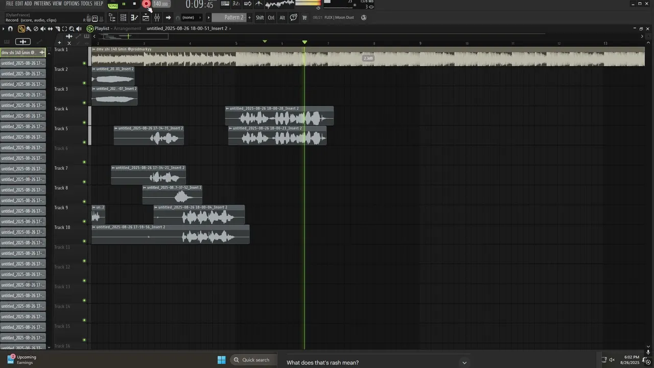
Task: Open the Pattern 2 selector
Action: pyautogui.click(x=228, y=17)
